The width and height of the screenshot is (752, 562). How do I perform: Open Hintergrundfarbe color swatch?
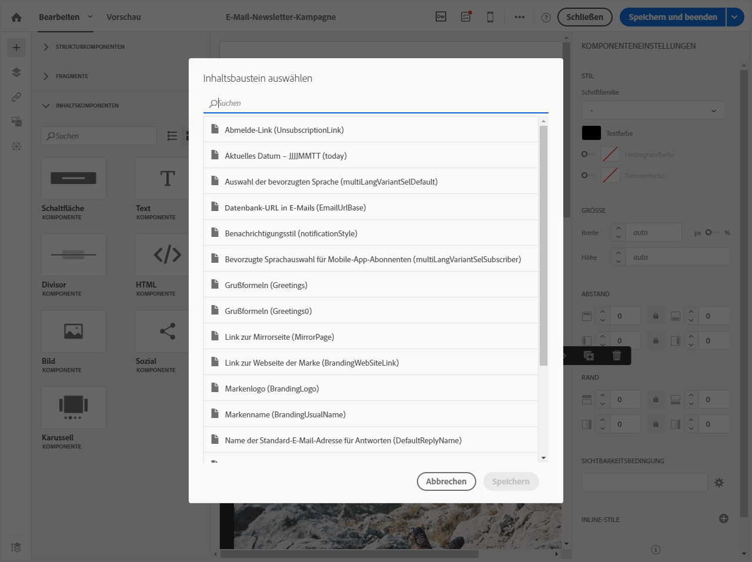[610, 154]
